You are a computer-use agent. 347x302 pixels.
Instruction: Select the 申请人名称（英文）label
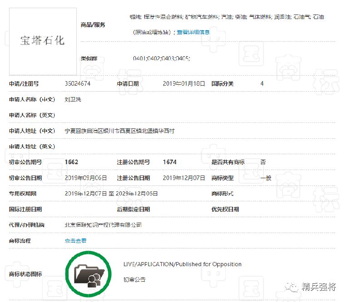[32, 115]
